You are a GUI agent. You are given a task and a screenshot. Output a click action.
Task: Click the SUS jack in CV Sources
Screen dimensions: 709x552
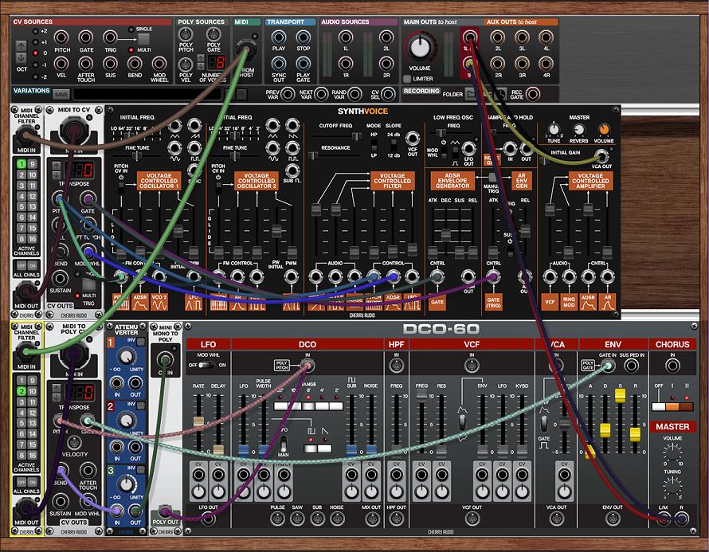[110, 63]
